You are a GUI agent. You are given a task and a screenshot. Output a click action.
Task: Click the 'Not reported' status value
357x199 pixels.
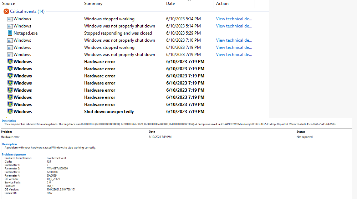[305, 137]
